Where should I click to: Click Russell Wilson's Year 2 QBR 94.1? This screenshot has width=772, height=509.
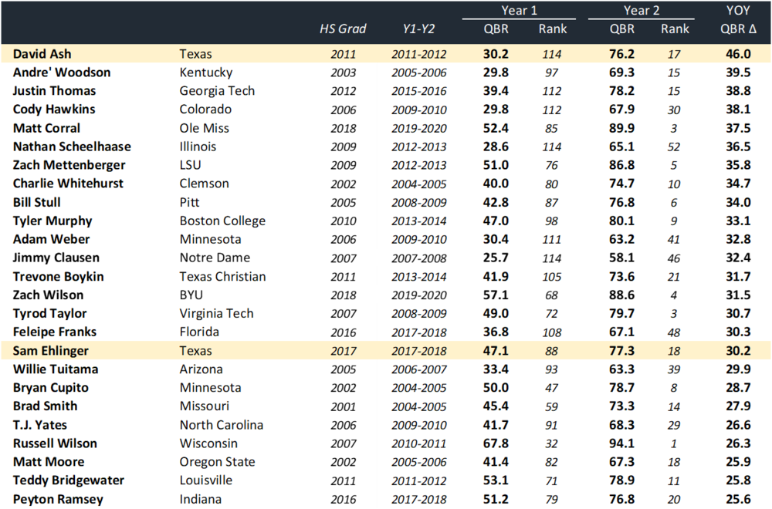coord(622,443)
